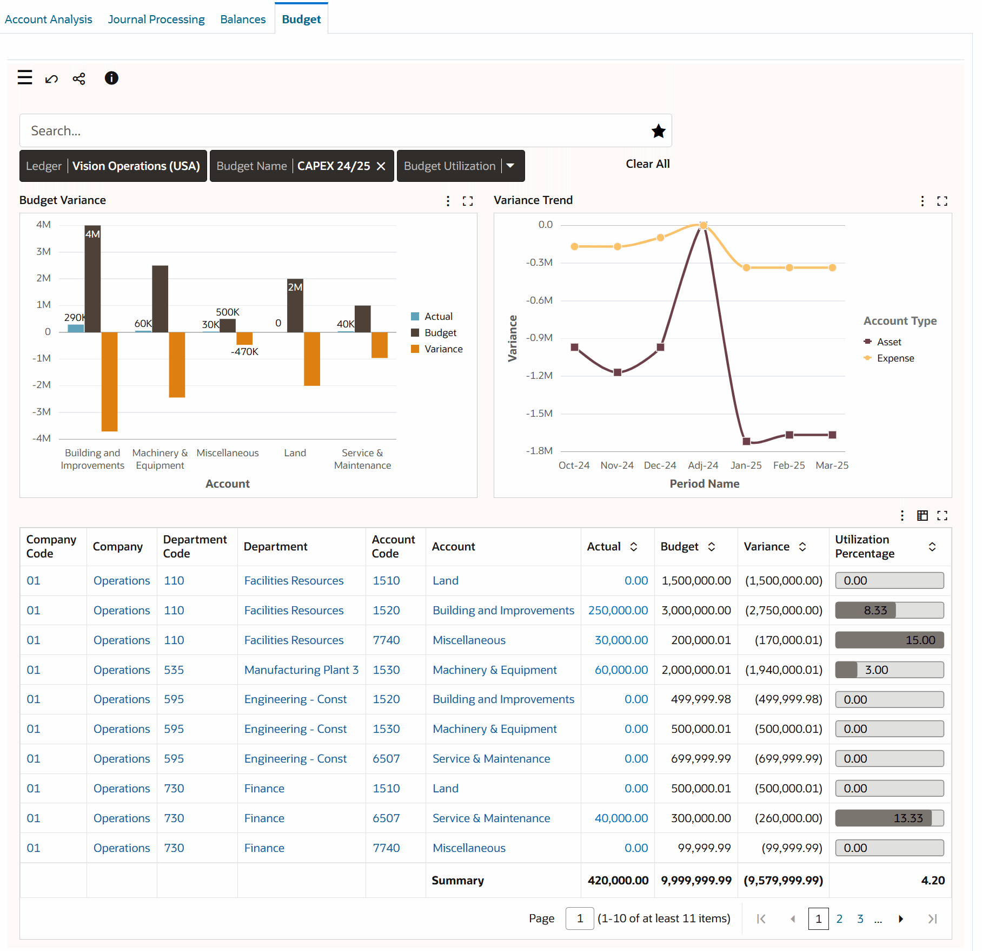Image resolution: width=982 pixels, height=951 pixels.
Task: Open the Manufacturing Plant 3 department link
Action: point(301,670)
